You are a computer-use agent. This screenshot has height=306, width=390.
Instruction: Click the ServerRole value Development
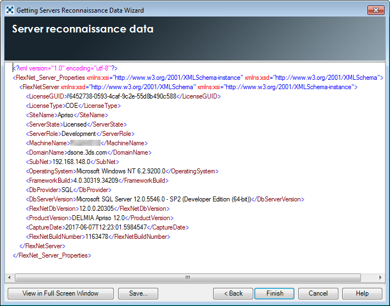tap(79, 134)
